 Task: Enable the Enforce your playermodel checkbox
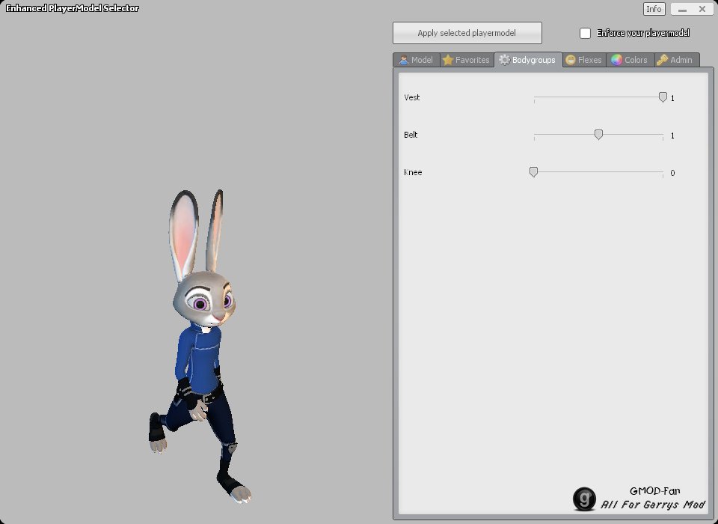(x=585, y=33)
